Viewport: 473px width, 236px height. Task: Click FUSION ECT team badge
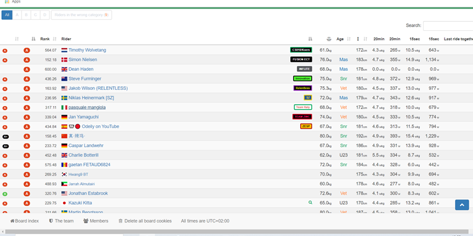pyautogui.click(x=301, y=60)
